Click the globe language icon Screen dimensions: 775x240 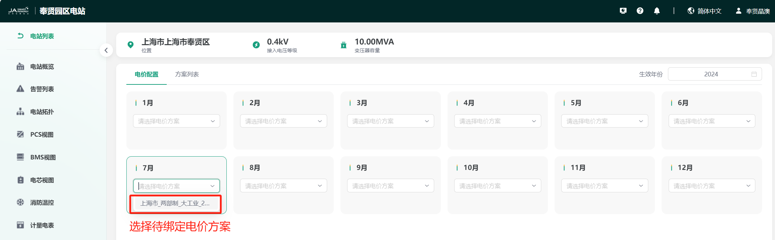pos(691,11)
